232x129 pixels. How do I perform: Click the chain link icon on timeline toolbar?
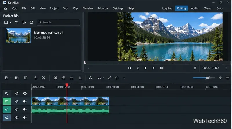[x=110, y=78]
